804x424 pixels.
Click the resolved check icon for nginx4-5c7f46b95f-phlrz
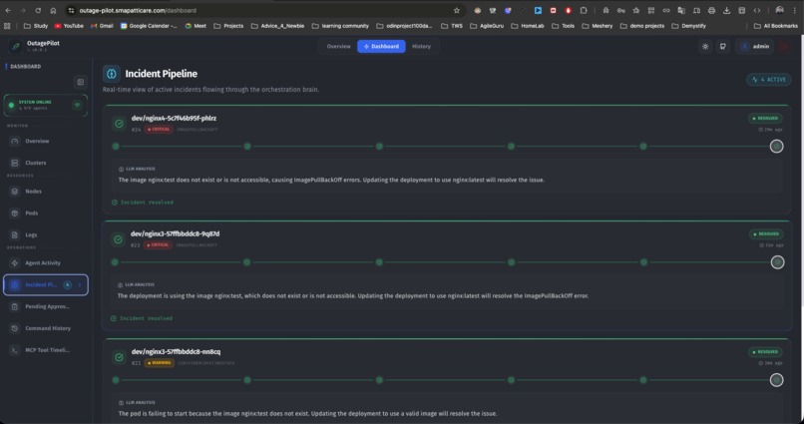119,124
